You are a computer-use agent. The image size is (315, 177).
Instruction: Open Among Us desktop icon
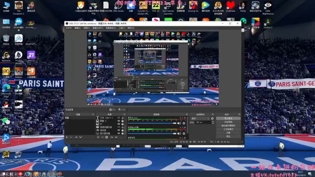193,6
